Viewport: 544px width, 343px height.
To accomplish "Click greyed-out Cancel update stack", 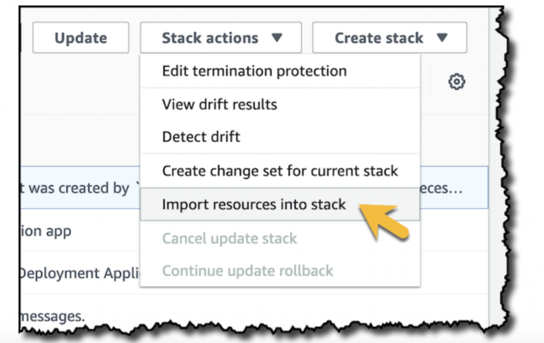I will click(x=229, y=238).
